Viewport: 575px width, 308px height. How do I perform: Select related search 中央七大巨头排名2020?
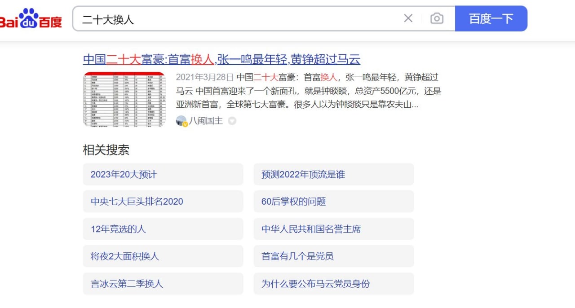163,202
